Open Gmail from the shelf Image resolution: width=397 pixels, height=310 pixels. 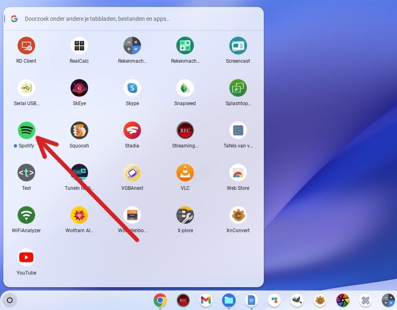click(206, 300)
